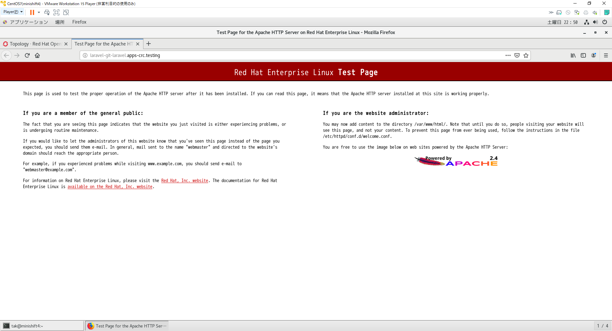Click the sound card icon in VMware toolbar
612x331 pixels.
click(x=595, y=12)
